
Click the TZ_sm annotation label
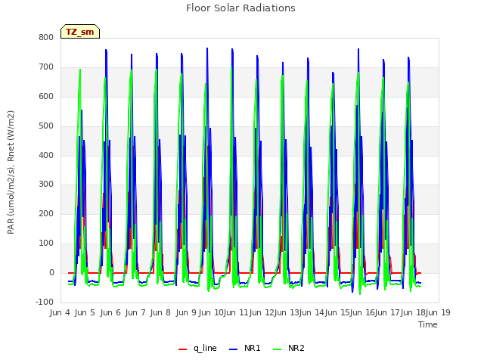point(80,32)
